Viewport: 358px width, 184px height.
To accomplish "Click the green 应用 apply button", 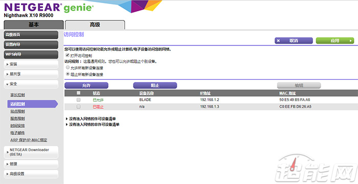I will (335, 41).
